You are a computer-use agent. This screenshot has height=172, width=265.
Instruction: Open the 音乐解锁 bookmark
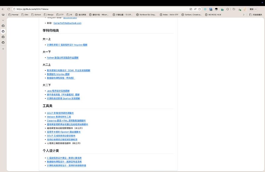pyautogui.click(x=80, y=15)
